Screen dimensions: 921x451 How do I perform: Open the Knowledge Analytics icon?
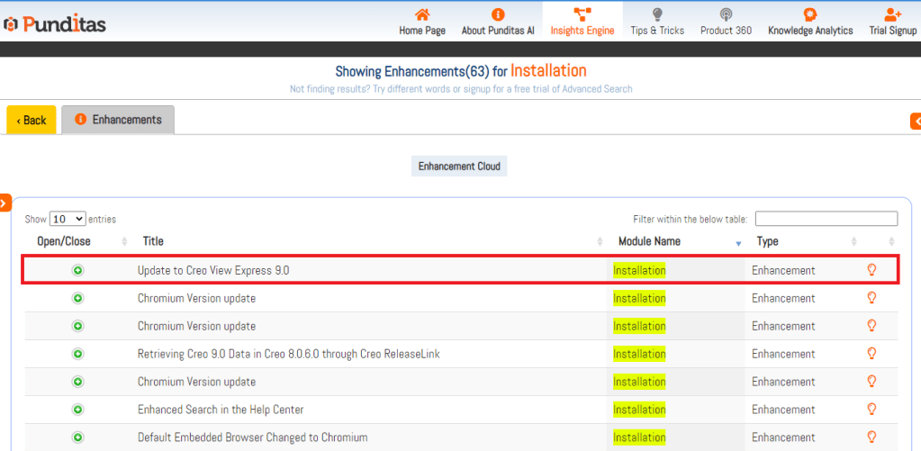pyautogui.click(x=809, y=14)
